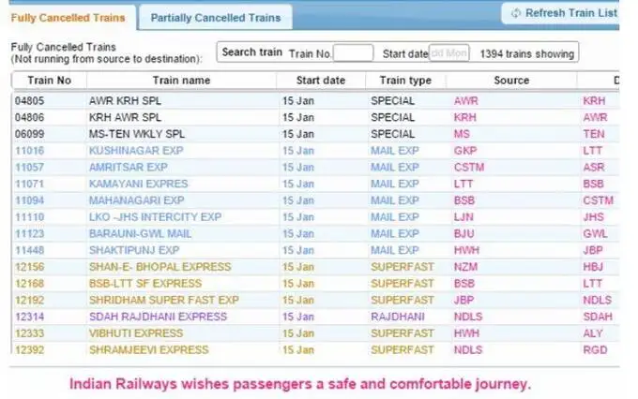Click the SHAN-E- BHOPAL EXPRESS row
The height and width of the screenshot is (399, 638).
pyautogui.click(x=159, y=267)
